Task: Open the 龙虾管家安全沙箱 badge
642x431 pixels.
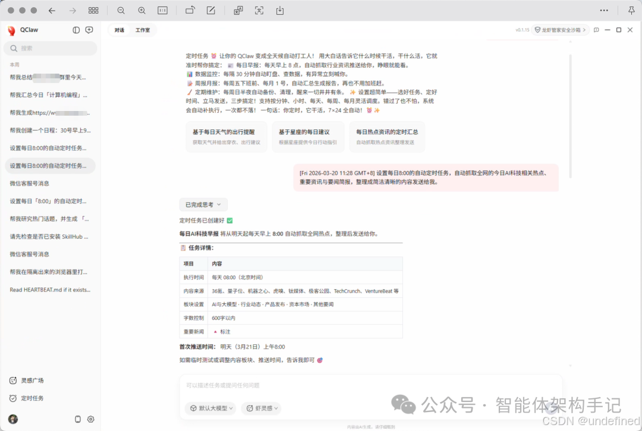Action: coord(560,30)
